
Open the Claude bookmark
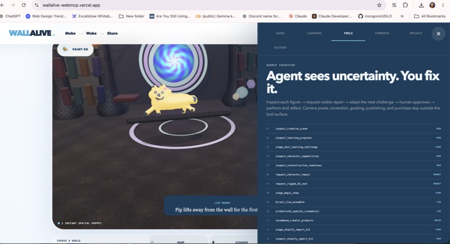[298, 16]
